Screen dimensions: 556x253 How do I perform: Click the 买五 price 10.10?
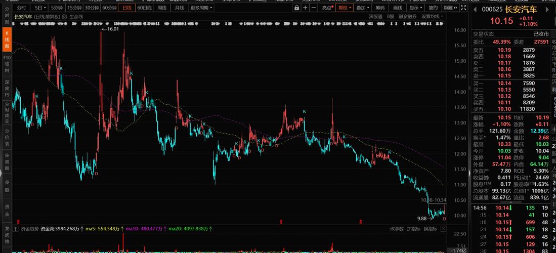click(504, 109)
